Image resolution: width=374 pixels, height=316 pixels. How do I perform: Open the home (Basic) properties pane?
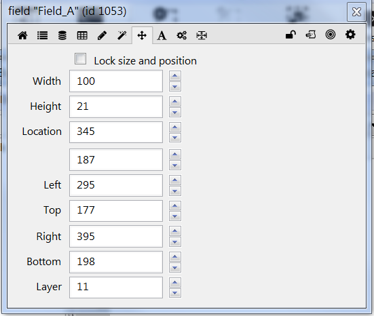click(22, 35)
